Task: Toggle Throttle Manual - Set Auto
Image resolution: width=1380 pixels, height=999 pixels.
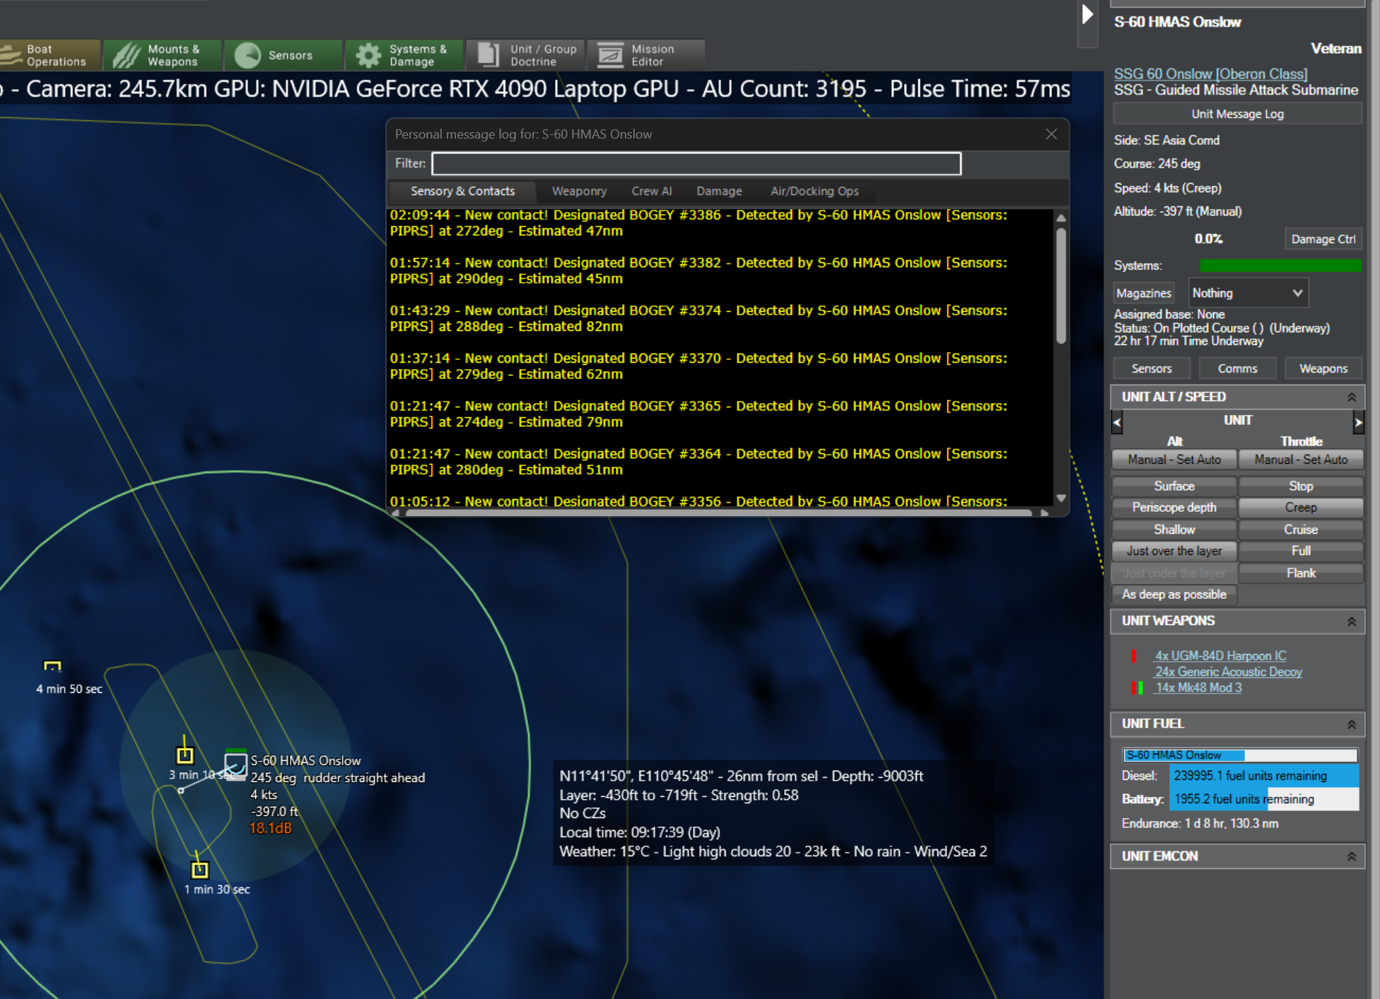Action: click(1301, 460)
